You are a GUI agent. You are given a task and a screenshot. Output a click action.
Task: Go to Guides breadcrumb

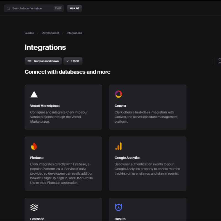click(29, 33)
